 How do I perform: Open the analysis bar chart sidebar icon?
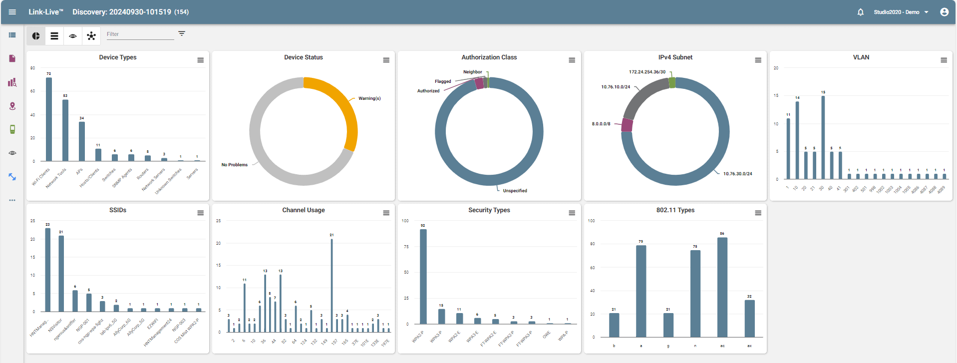(x=12, y=82)
